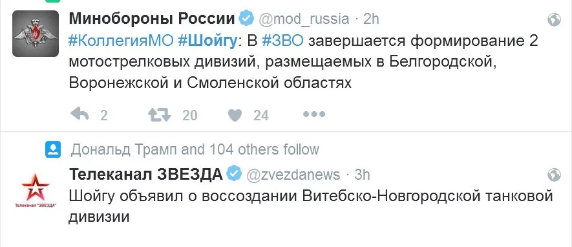Retweet the Минобороны России tweet

(x=160, y=115)
